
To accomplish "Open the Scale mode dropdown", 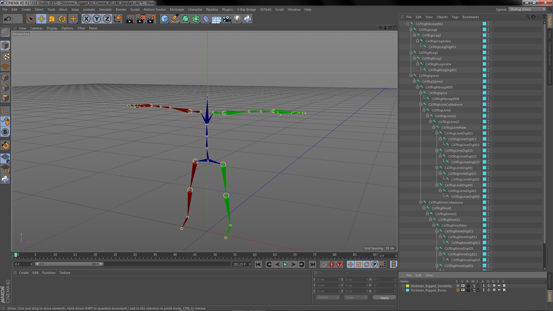I will (356, 297).
